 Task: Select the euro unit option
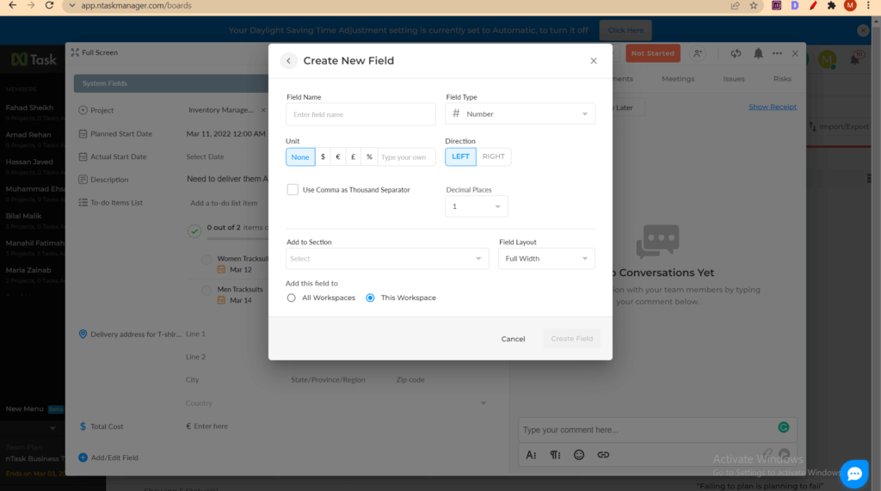pos(338,157)
